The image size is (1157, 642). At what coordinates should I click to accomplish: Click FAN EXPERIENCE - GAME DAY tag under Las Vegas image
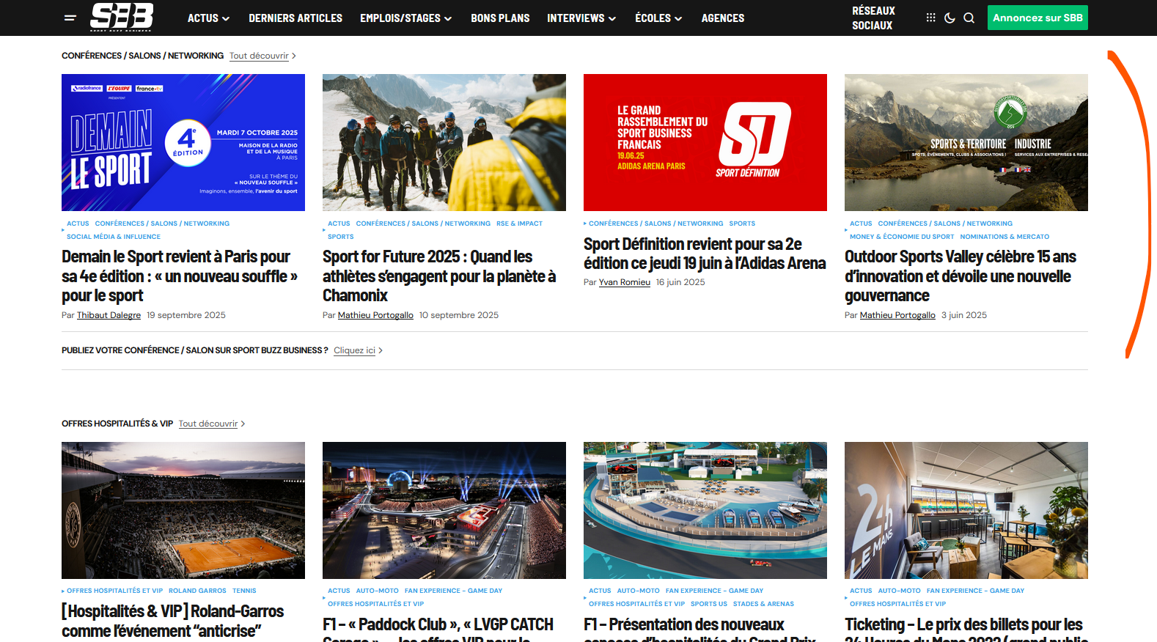point(453,591)
